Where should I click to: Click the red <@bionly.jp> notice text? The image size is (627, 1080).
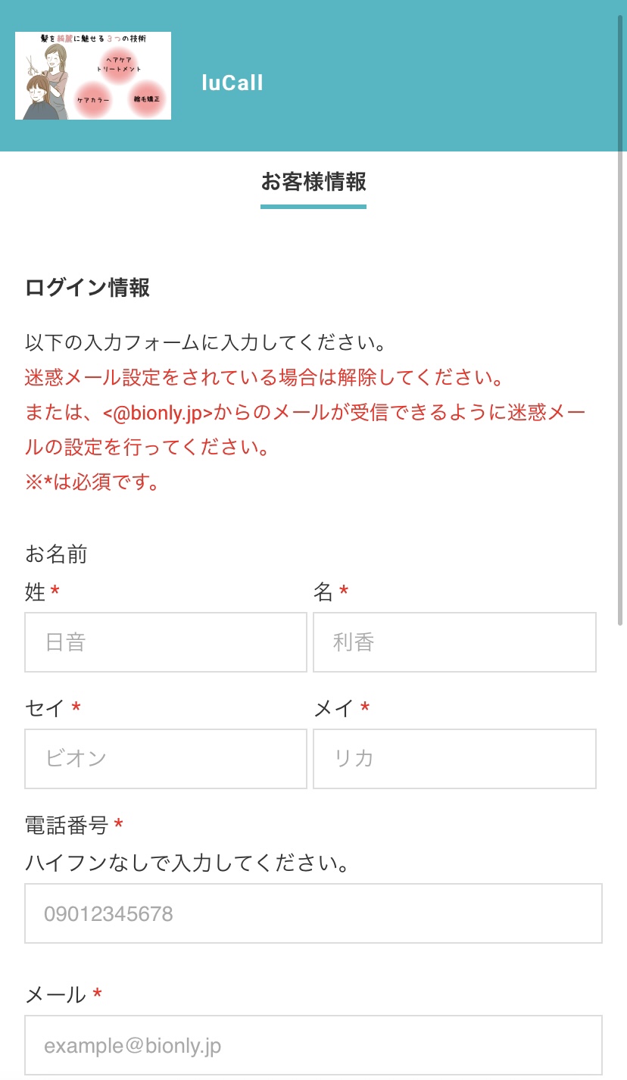[158, 413]
